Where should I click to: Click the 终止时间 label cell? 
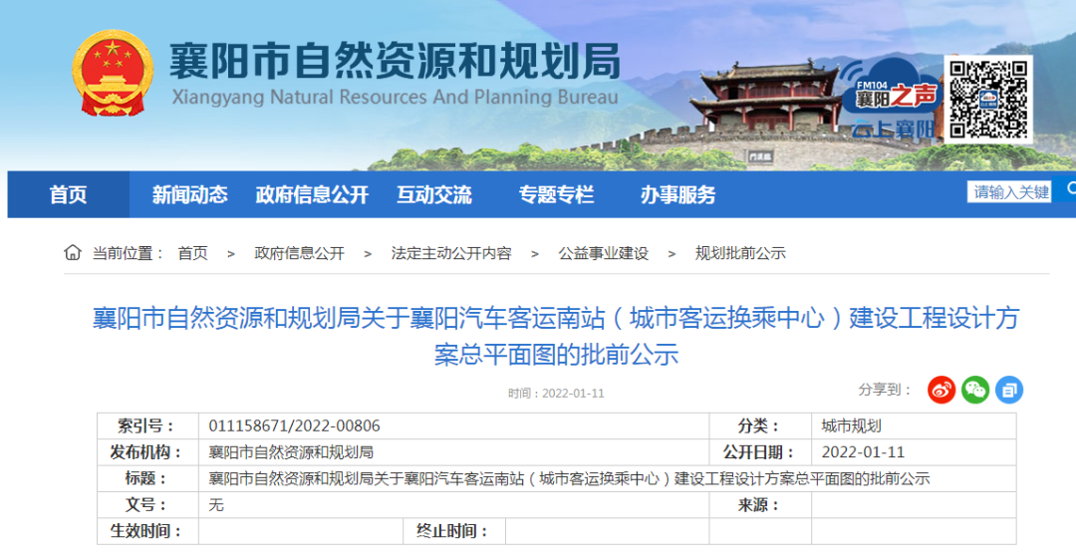[x=454, y=531]
